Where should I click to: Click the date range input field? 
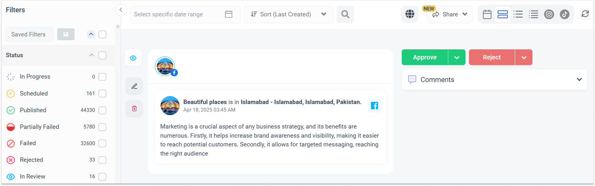[x=185, y=14]
